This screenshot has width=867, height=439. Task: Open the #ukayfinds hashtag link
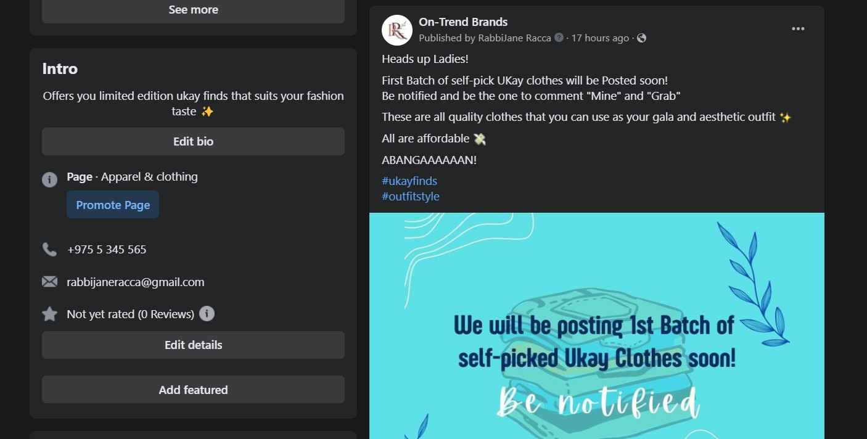point(409,181)
